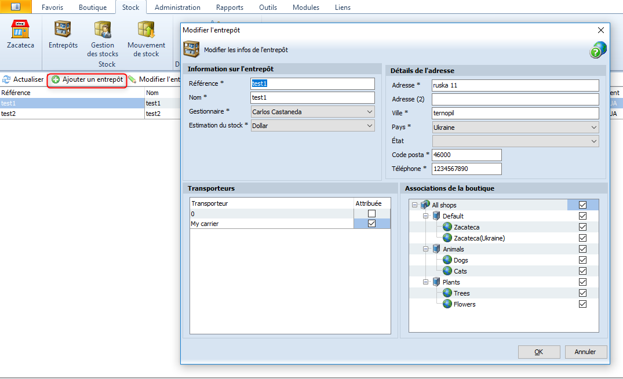The height and width of the screenshot is (379, 623).
Task: Uncheck the Trees shop checkbox
Action: pyautogui.click(x=582, y=293)
